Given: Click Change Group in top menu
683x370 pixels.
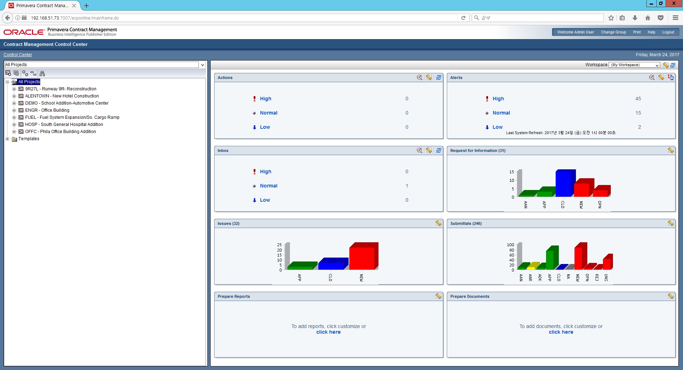Looking at the screenshot, I should pos(613,32).
